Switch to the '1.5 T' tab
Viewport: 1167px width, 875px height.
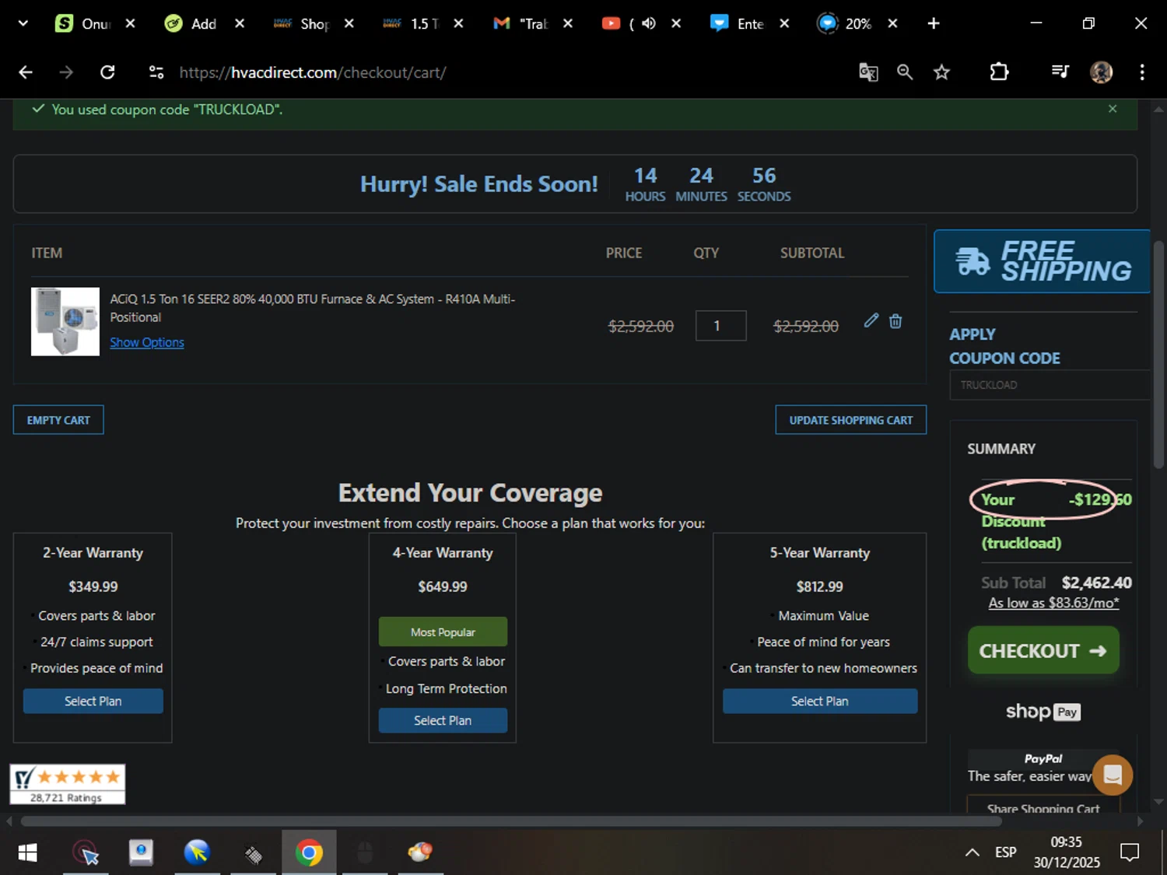[x=411, y=23]
